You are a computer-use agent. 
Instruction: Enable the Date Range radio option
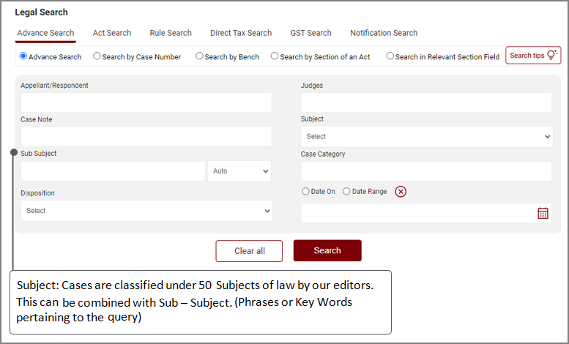(x=347, y=192)
